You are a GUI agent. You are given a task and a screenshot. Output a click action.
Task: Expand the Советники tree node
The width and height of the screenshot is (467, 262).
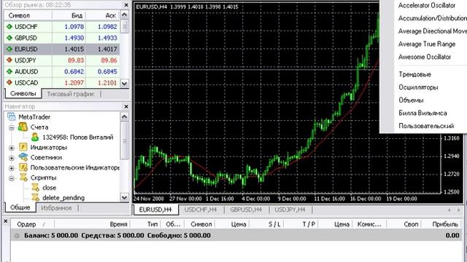tap(12, 158)
